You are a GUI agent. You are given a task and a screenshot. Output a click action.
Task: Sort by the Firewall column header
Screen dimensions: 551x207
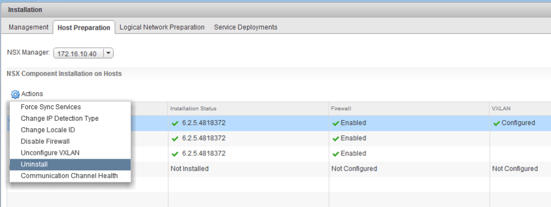click(409, 109)
